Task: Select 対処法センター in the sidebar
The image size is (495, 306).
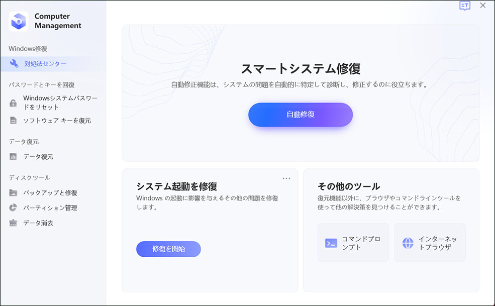Action: (45, 64)
